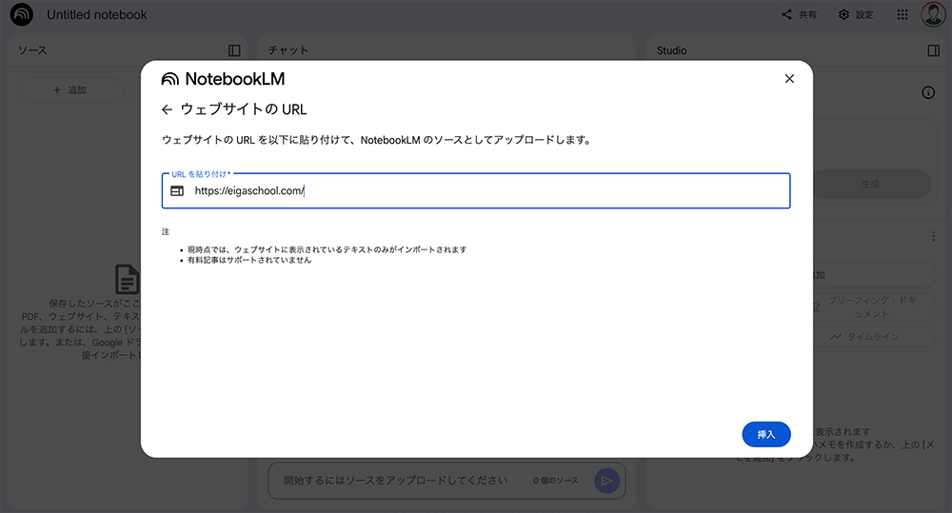This screenshot has height=513, width=952.
Task: Open NotebookLM home logo in top bar
Action: click(x=22, y=14)
